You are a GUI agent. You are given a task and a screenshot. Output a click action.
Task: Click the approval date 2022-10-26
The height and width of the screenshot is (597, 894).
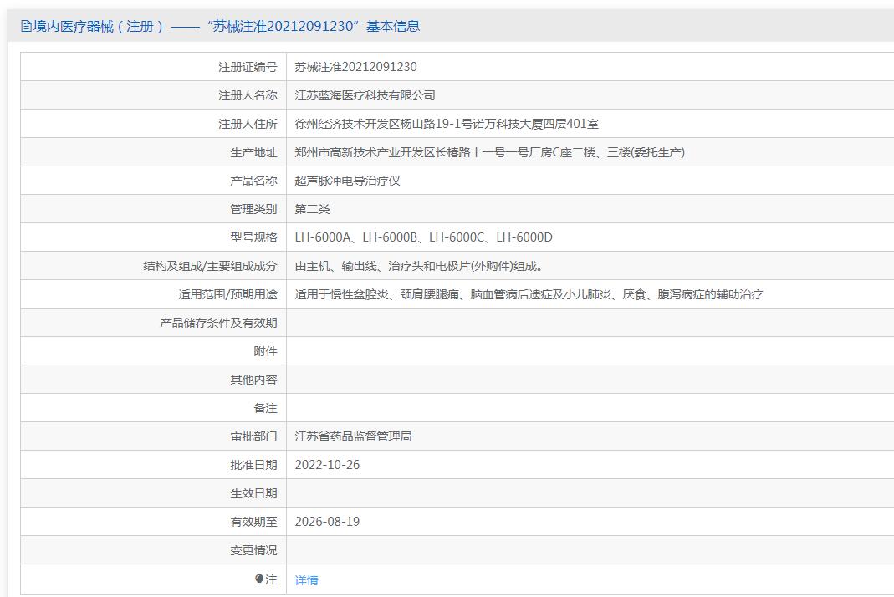click(327, 465)
